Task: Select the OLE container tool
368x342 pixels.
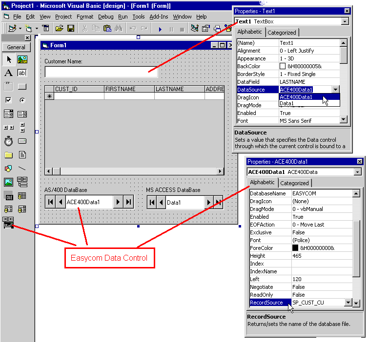Action: click(x=8, y=196)
